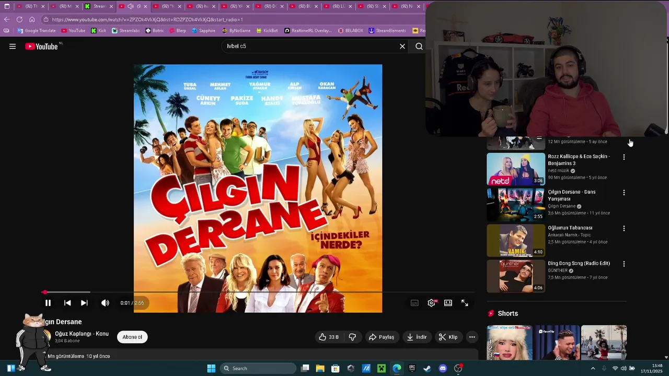Create a Klip from the video

pos(448,337)
